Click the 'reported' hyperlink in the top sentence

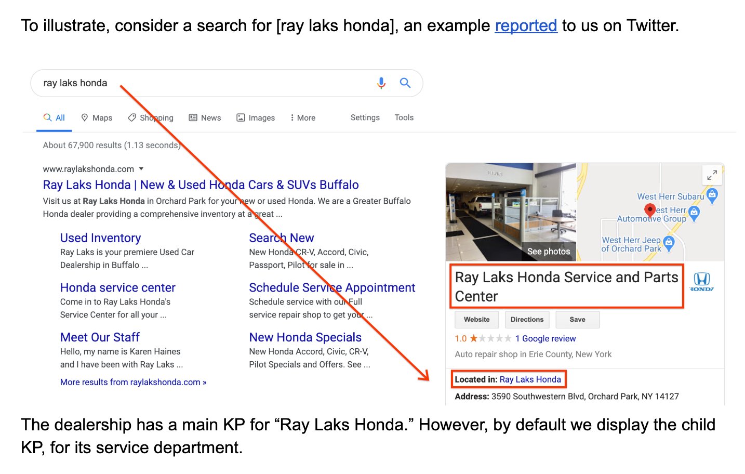point(526,25)
